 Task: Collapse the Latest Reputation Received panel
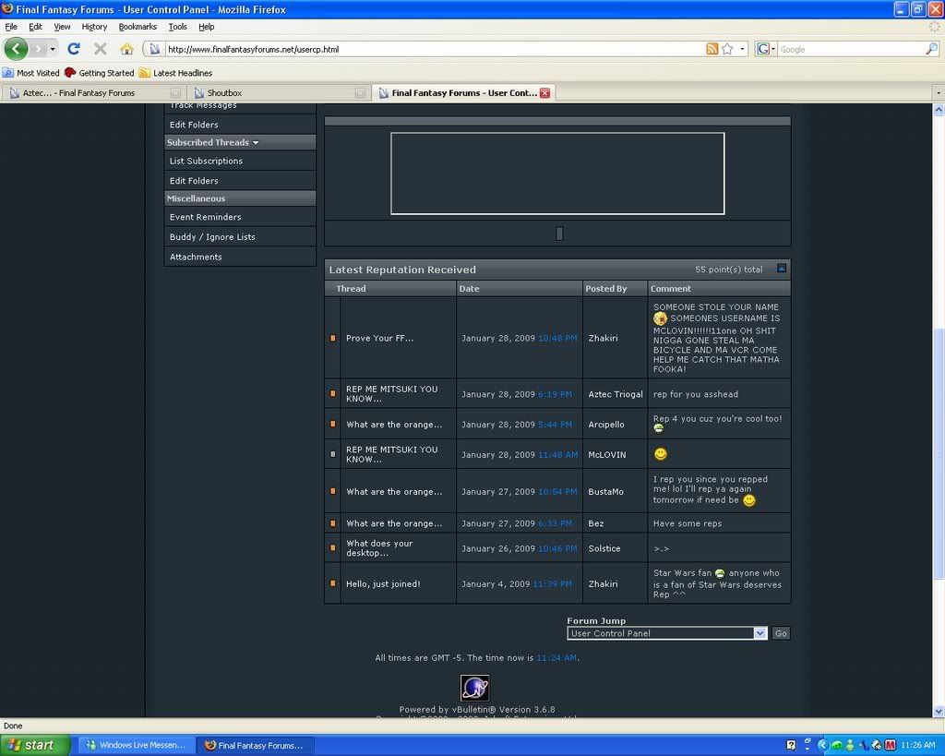coord(782,269)
